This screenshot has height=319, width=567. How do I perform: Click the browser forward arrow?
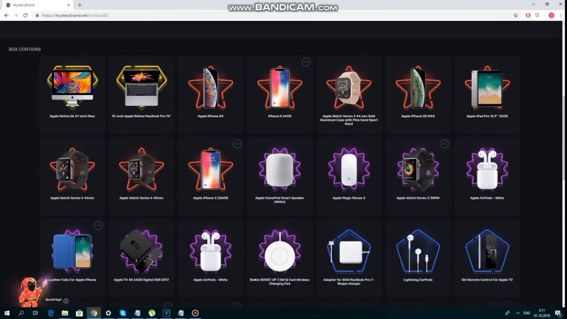pos(16,15)
